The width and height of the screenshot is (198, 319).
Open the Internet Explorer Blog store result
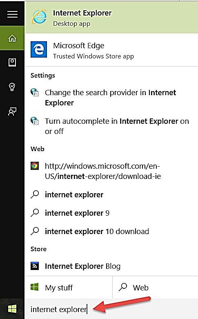tap(111, 266)
